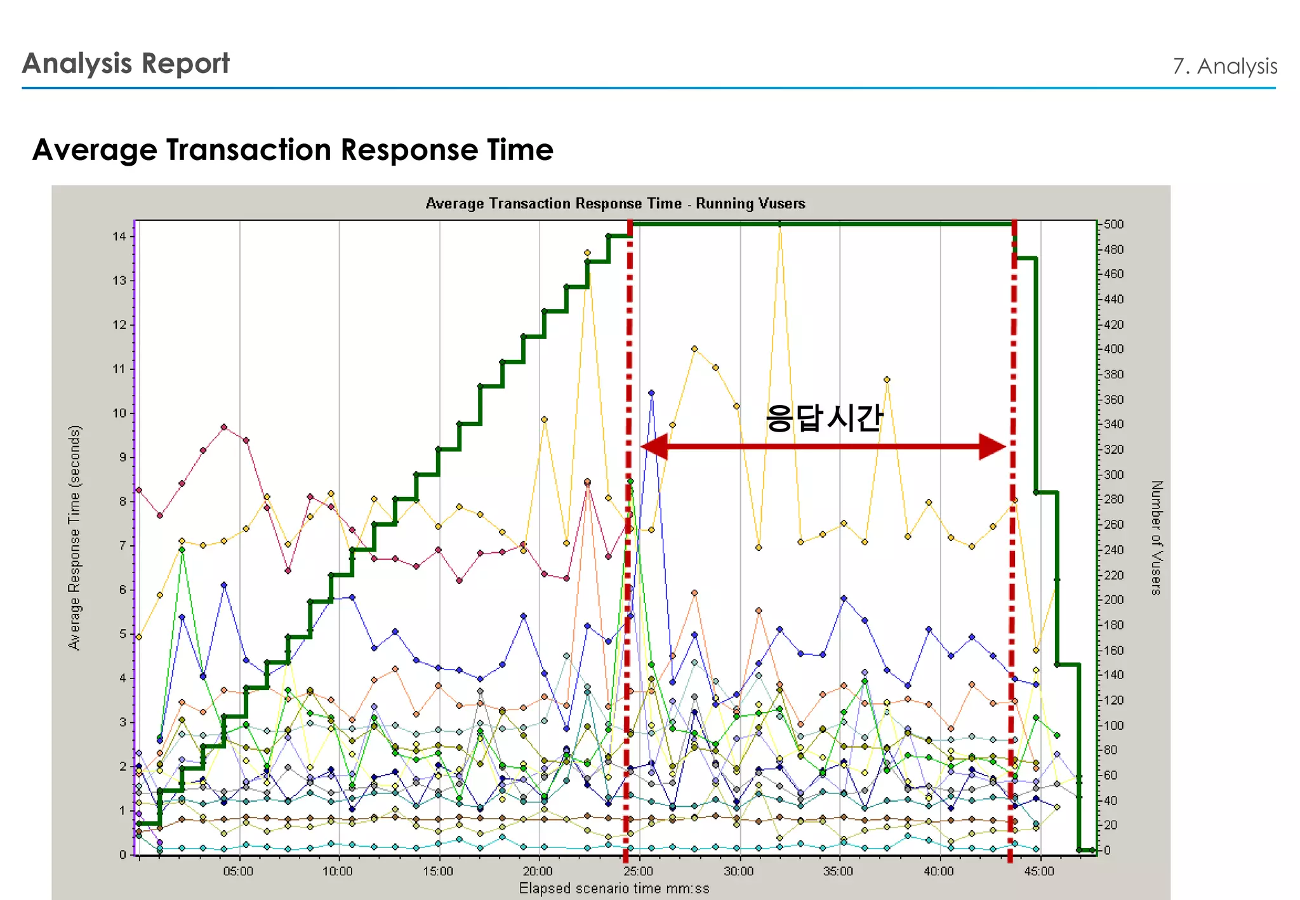Click the '15:00' x-axis tick label
This screenshot has height=900, width=1300.
pos(438,871)
